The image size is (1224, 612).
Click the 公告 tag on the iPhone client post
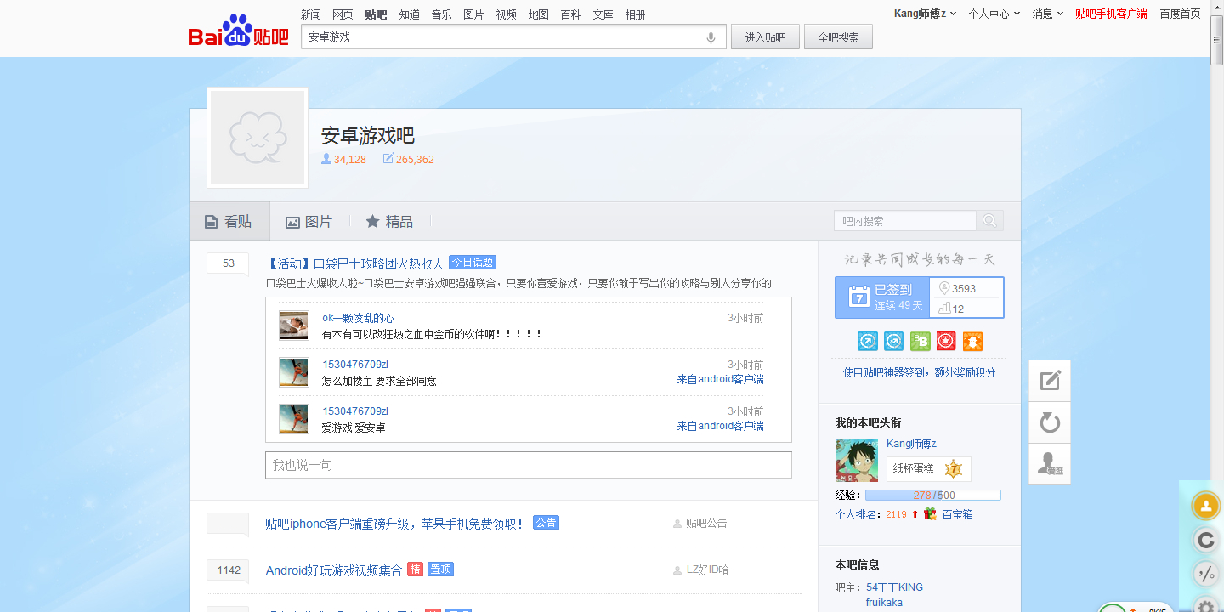pos(546,523)
